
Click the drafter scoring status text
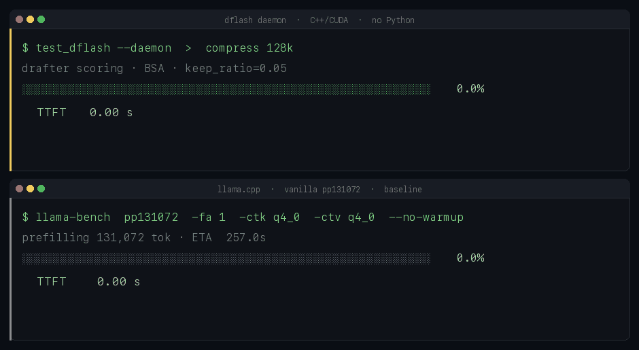(x=72, y=68)
